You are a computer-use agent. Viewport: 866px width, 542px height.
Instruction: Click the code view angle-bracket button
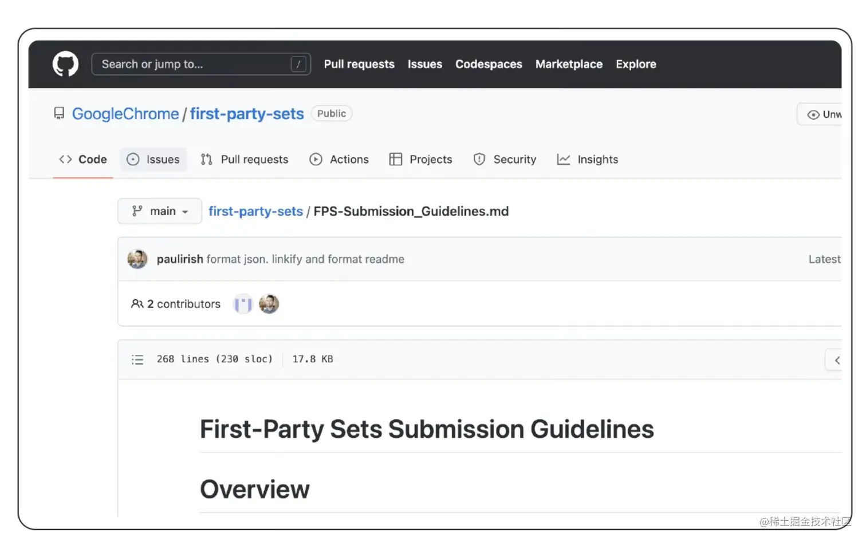click(x=834, y=360)
